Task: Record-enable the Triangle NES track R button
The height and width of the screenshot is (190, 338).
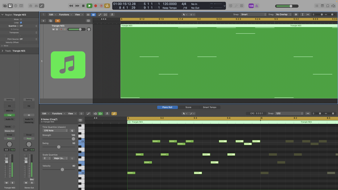Action: point(61,29)
